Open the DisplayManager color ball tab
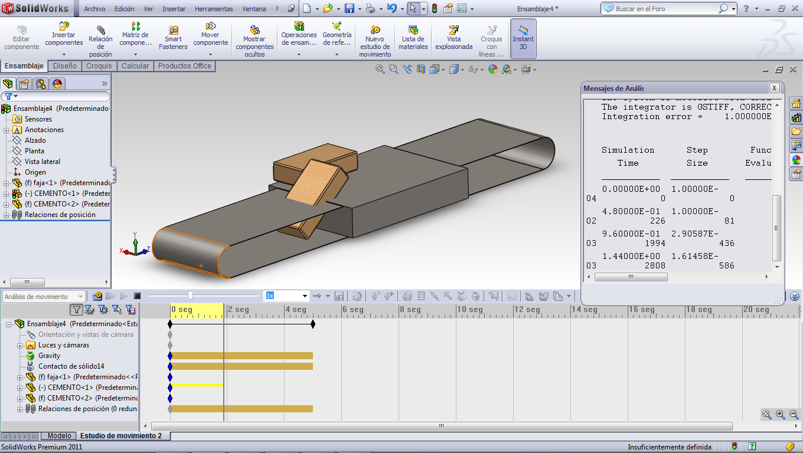Viewport: 803px width, 453px height. (x=57, y=84)
